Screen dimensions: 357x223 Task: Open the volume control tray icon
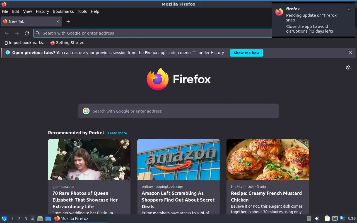(317, 219)
